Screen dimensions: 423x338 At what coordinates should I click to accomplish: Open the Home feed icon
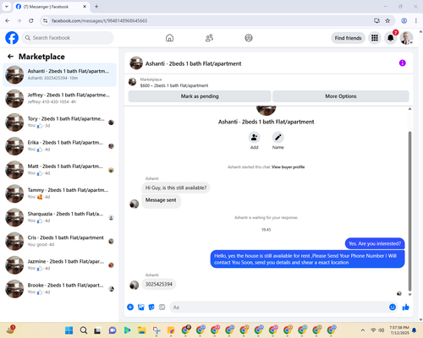pos(169,38)
